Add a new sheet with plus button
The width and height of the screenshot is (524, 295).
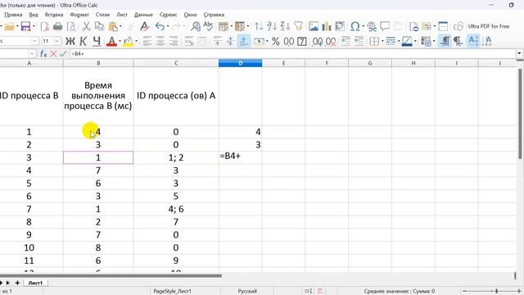coord(17,283)
